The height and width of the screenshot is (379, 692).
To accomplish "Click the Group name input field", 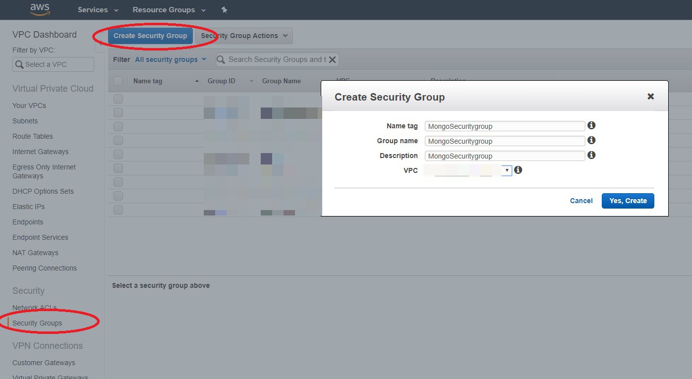I will coord(505,141).
